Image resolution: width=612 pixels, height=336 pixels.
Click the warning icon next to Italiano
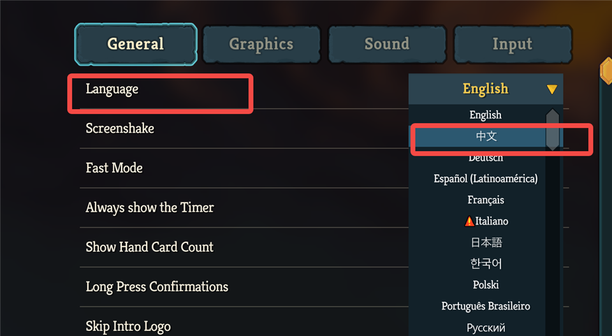(x=469, y=221)
